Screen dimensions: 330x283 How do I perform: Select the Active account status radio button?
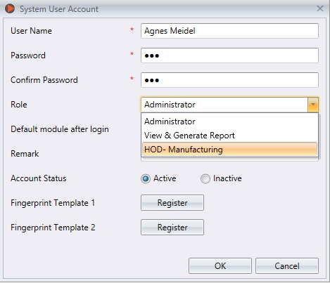pyautogui.click(x=146, y=179)
